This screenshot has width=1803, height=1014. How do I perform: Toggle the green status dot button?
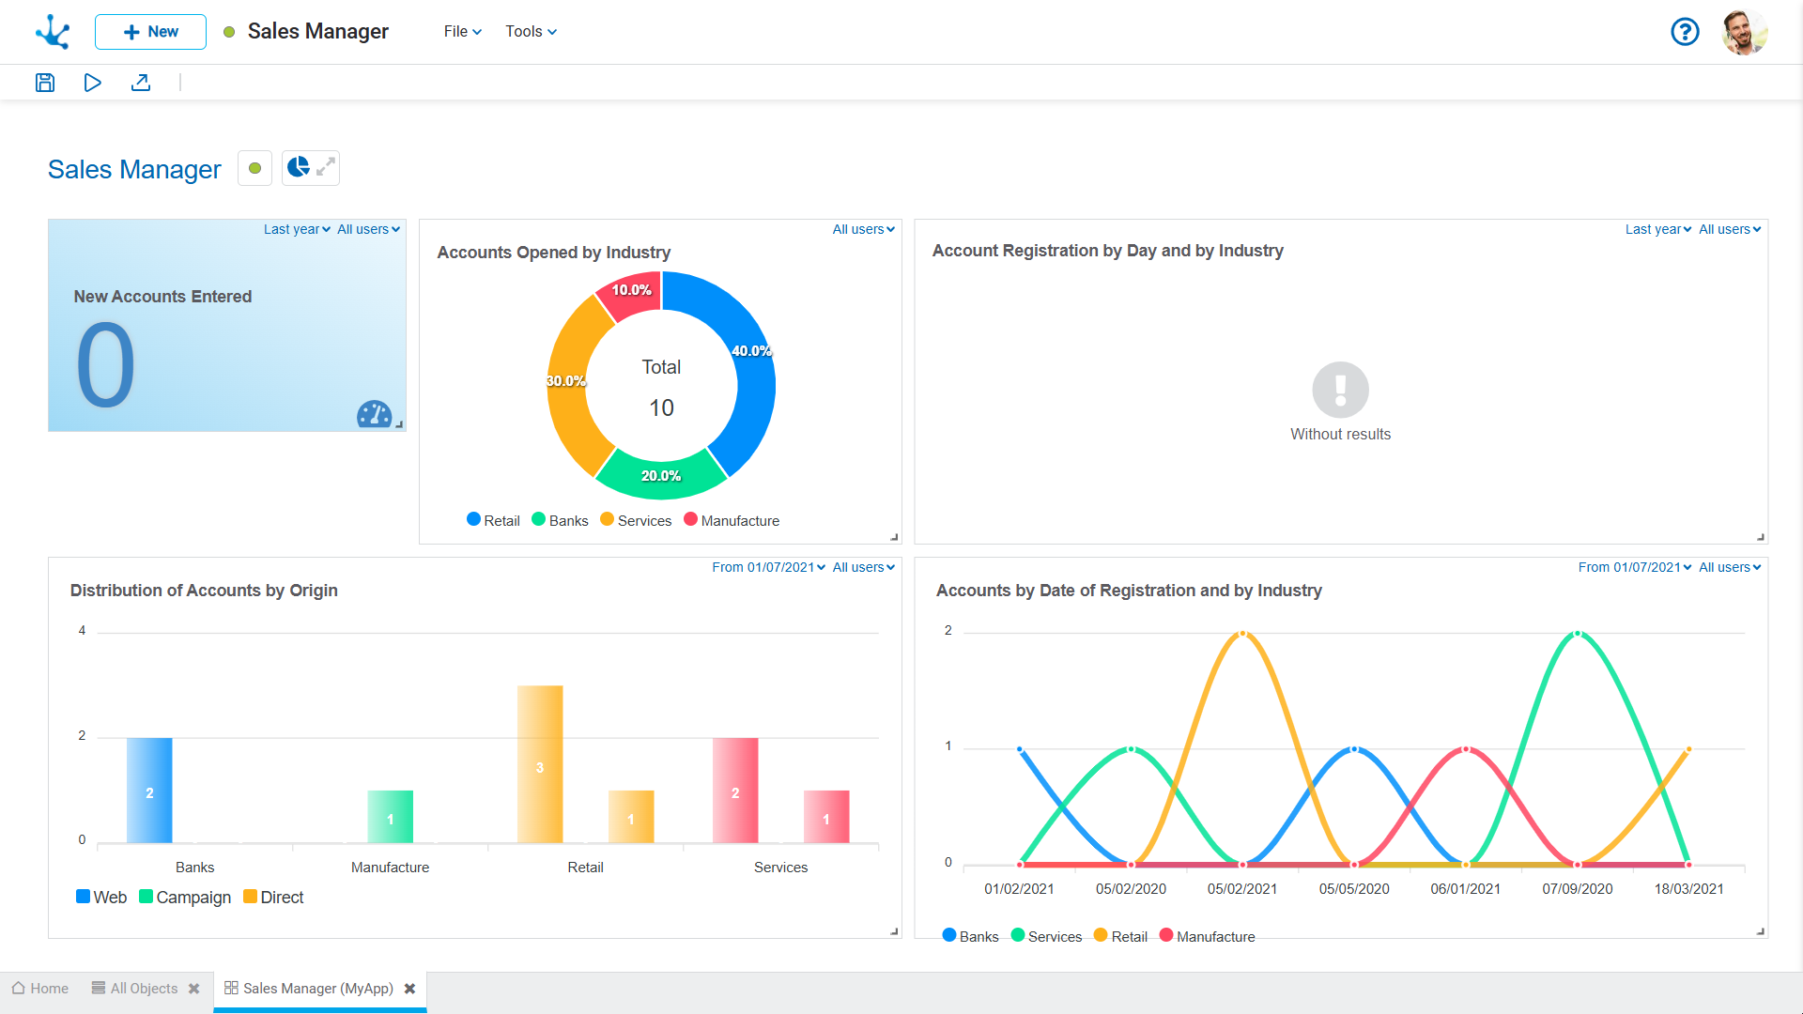[254, 168]
